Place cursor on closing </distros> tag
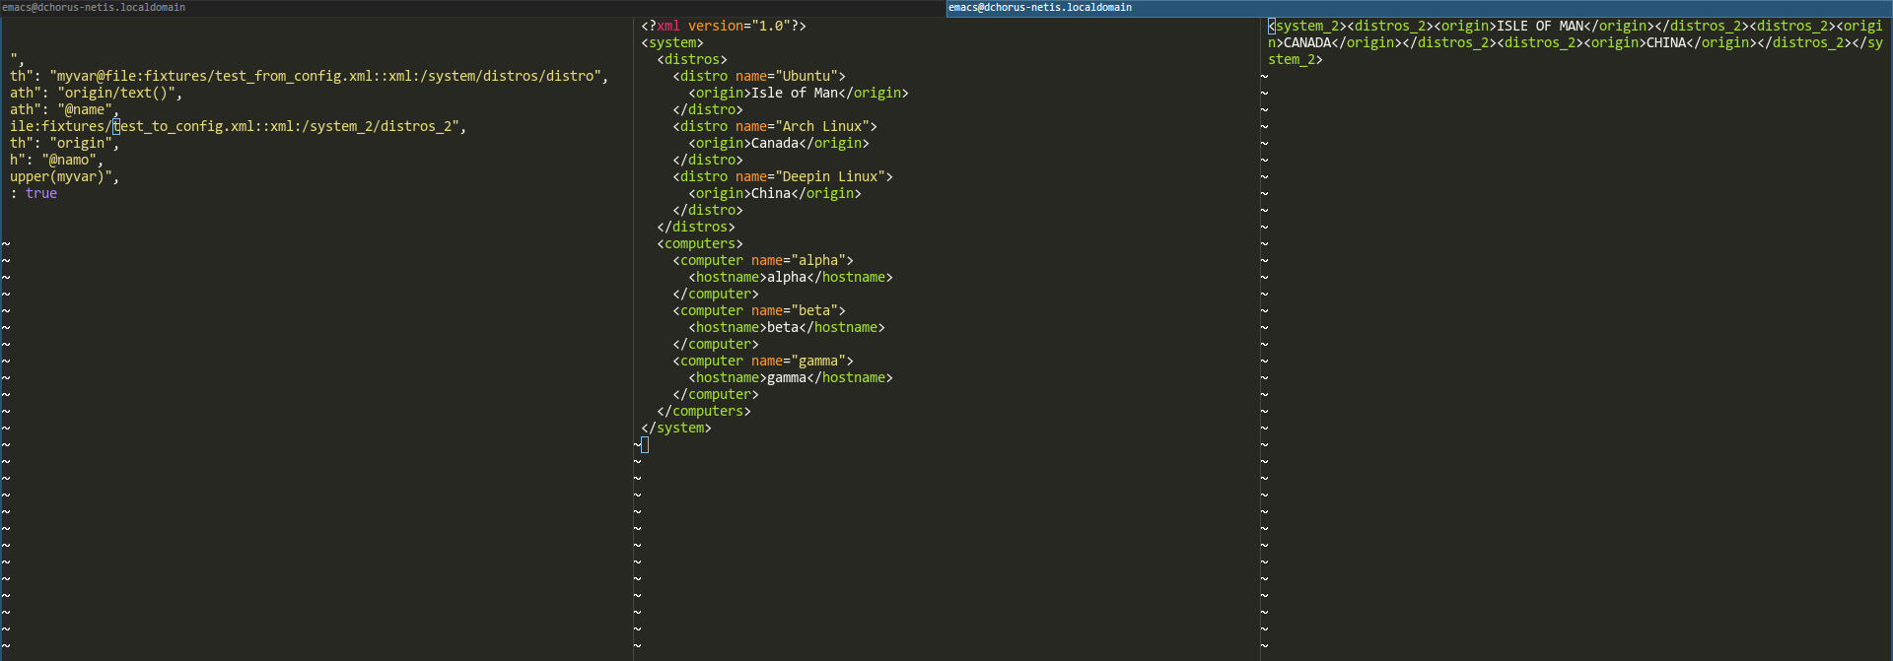This screenshot has height=661, width=1893. [x=696, y=227]
